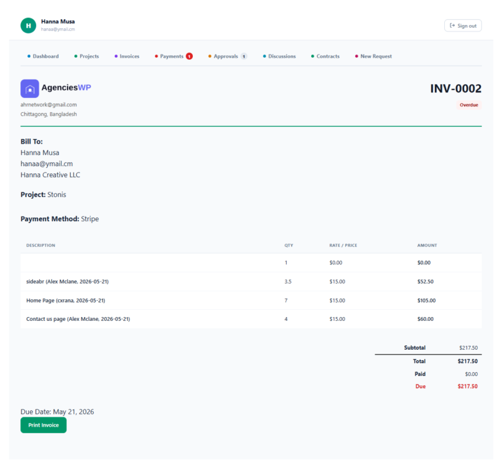Start a New Request

(x=373, y=56)
